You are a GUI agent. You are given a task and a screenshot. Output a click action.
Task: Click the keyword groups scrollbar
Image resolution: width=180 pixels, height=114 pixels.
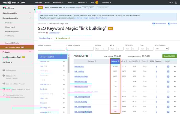coord(68,65)
